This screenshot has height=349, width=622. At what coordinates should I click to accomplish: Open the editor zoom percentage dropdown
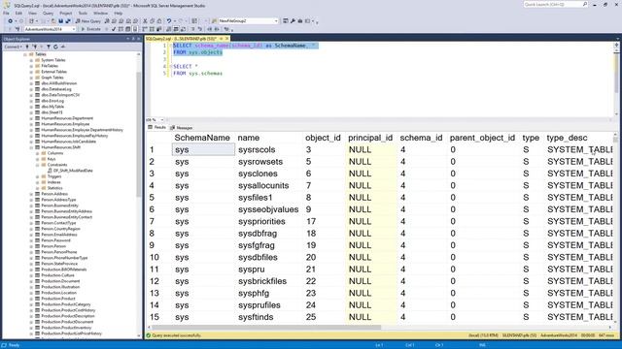(x=162, y=119)
